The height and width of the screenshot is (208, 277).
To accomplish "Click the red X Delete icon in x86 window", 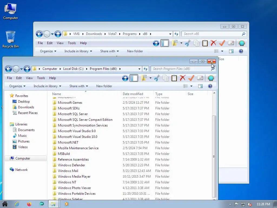I will point(213,43).
